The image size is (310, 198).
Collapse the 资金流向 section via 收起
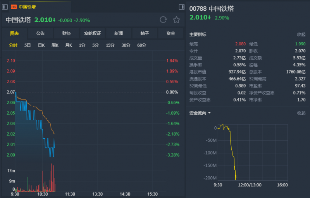(x=301, y=113)
